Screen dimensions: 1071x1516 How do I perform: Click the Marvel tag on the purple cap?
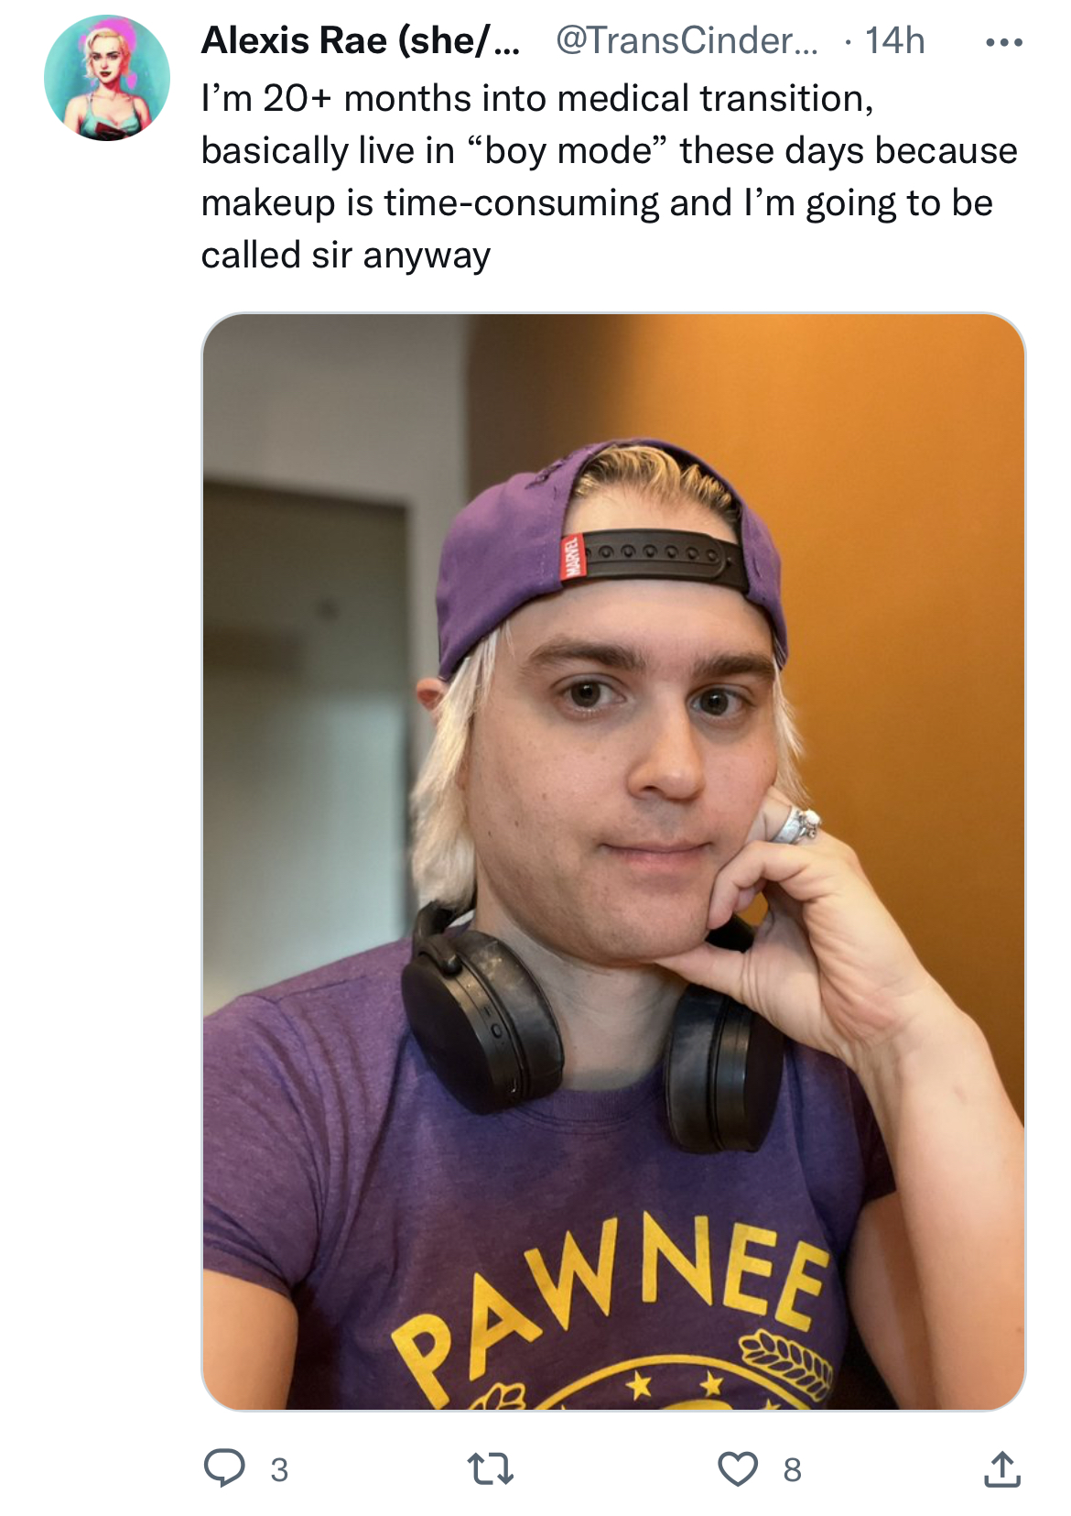point(571,556)
